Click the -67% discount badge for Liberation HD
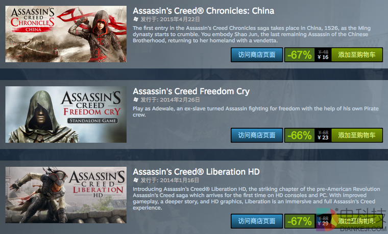The image size is (388, 234). pos(300,221)
